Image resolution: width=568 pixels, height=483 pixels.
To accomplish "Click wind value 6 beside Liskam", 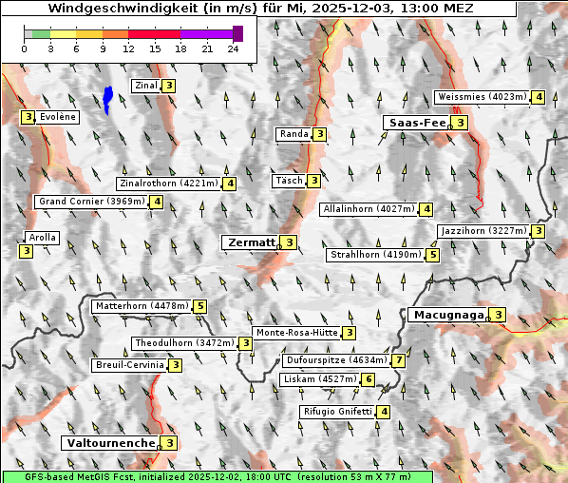I will click(369, 379).
